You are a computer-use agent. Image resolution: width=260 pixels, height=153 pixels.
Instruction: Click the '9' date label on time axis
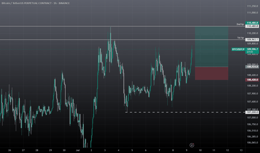click(x=187, y=150)
